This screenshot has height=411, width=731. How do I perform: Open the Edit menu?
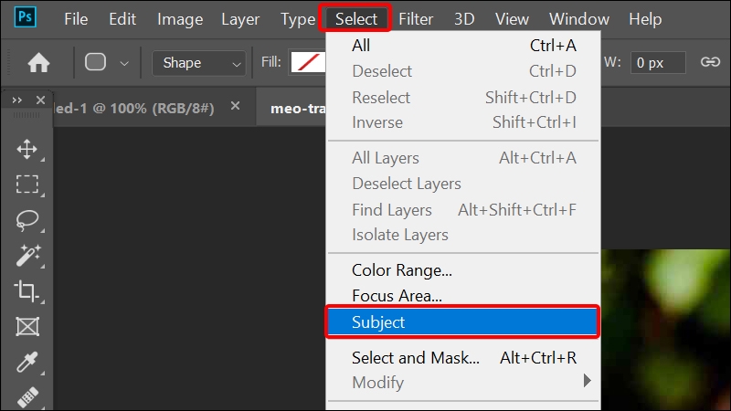[122, 19]
